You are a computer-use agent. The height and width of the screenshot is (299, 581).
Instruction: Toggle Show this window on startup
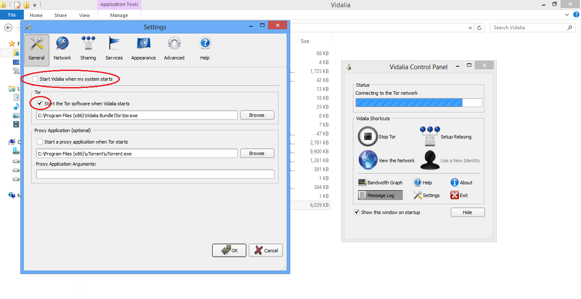point(357,212)
